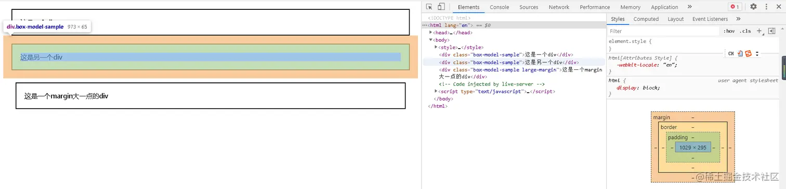The width and height of the screenshot is (786, 189).
Task: Select the large-margin div DOM row
Action: tap(520, 72)
